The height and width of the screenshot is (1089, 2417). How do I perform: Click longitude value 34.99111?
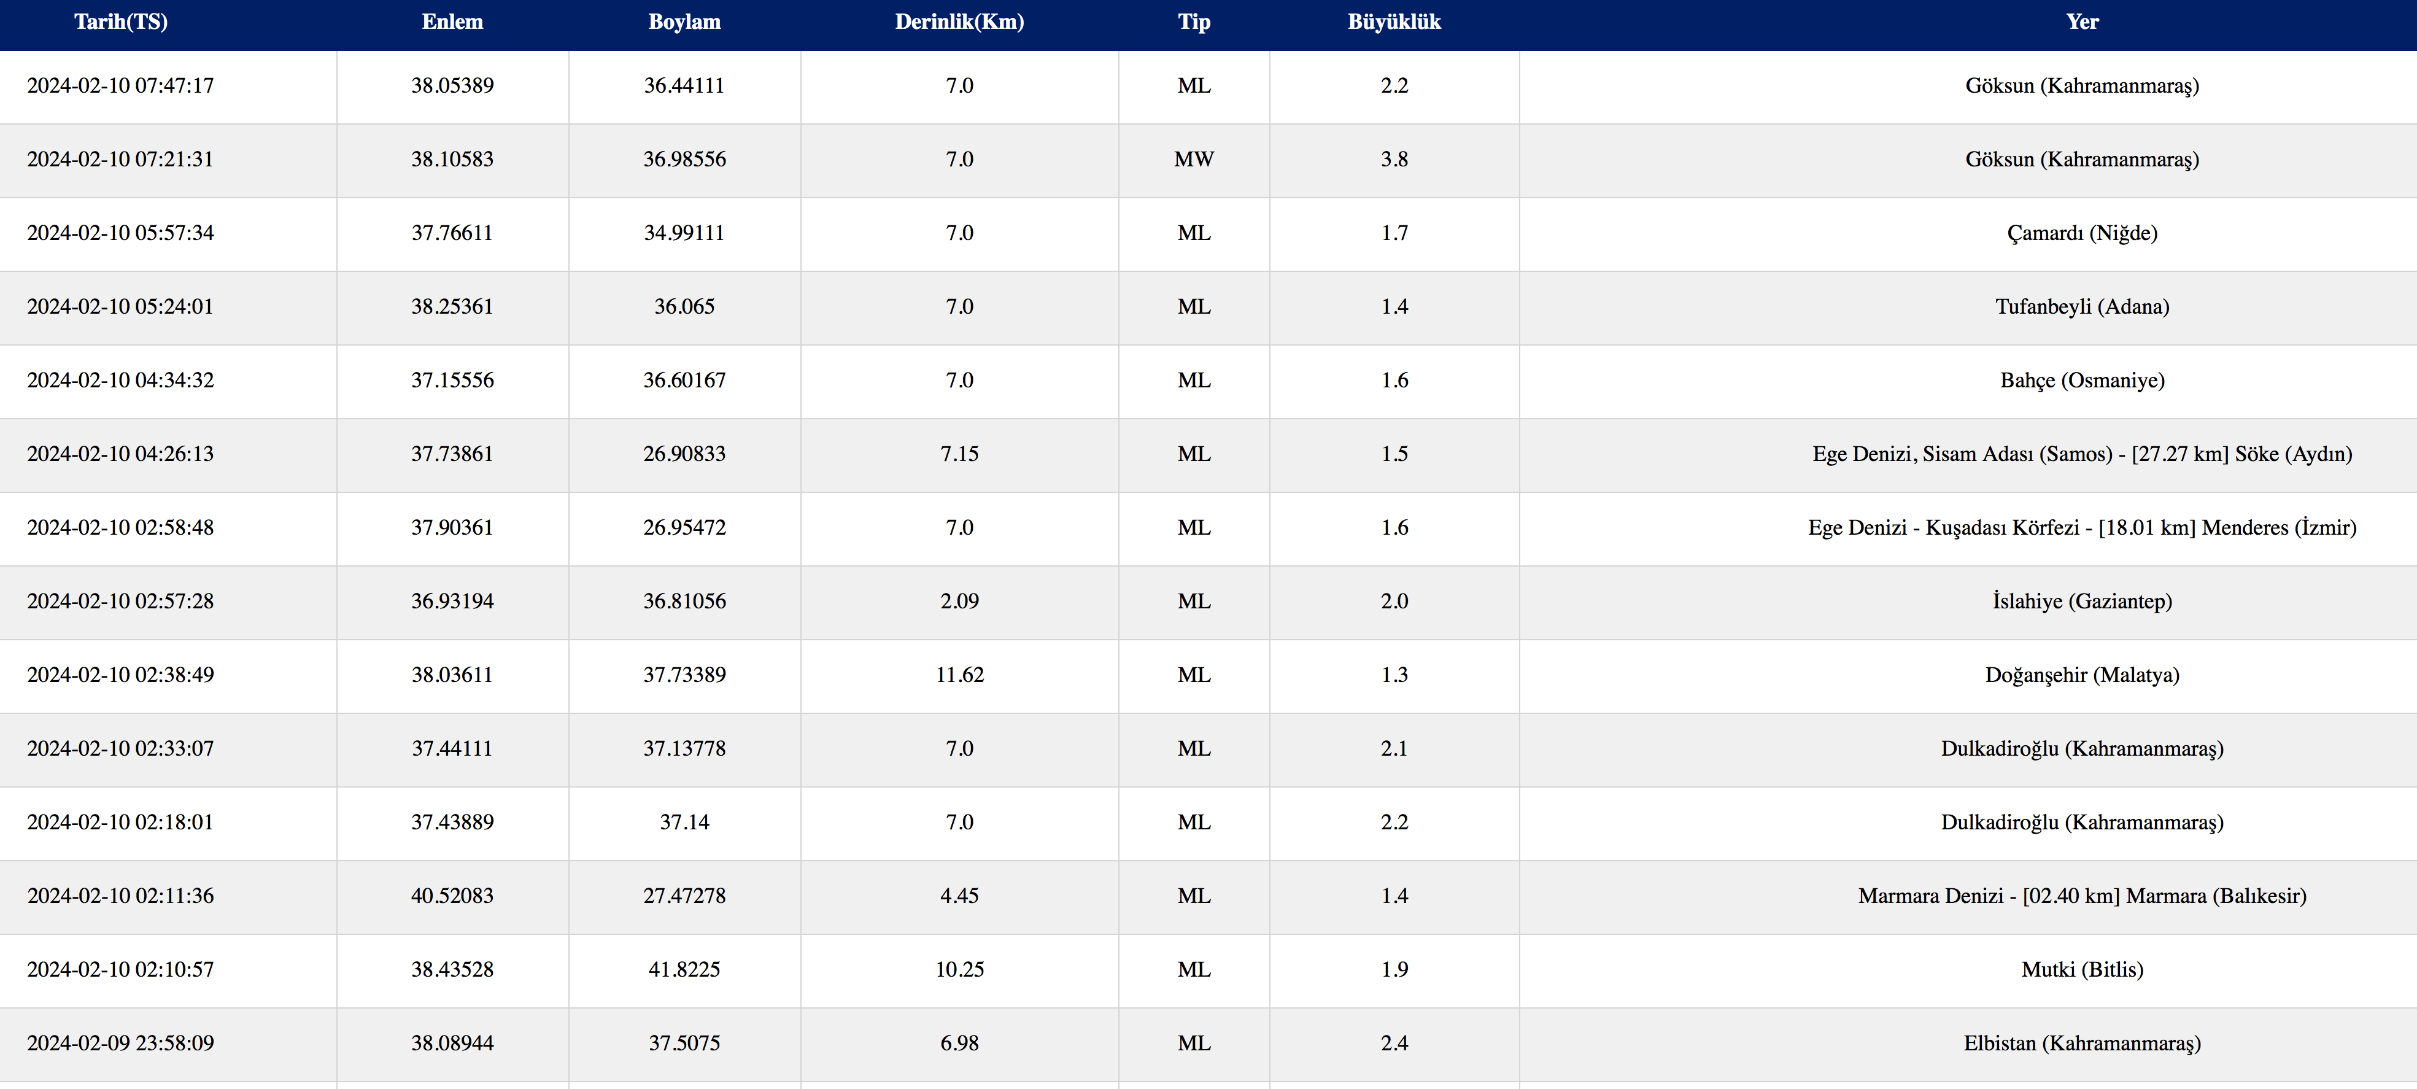[684, 233]
